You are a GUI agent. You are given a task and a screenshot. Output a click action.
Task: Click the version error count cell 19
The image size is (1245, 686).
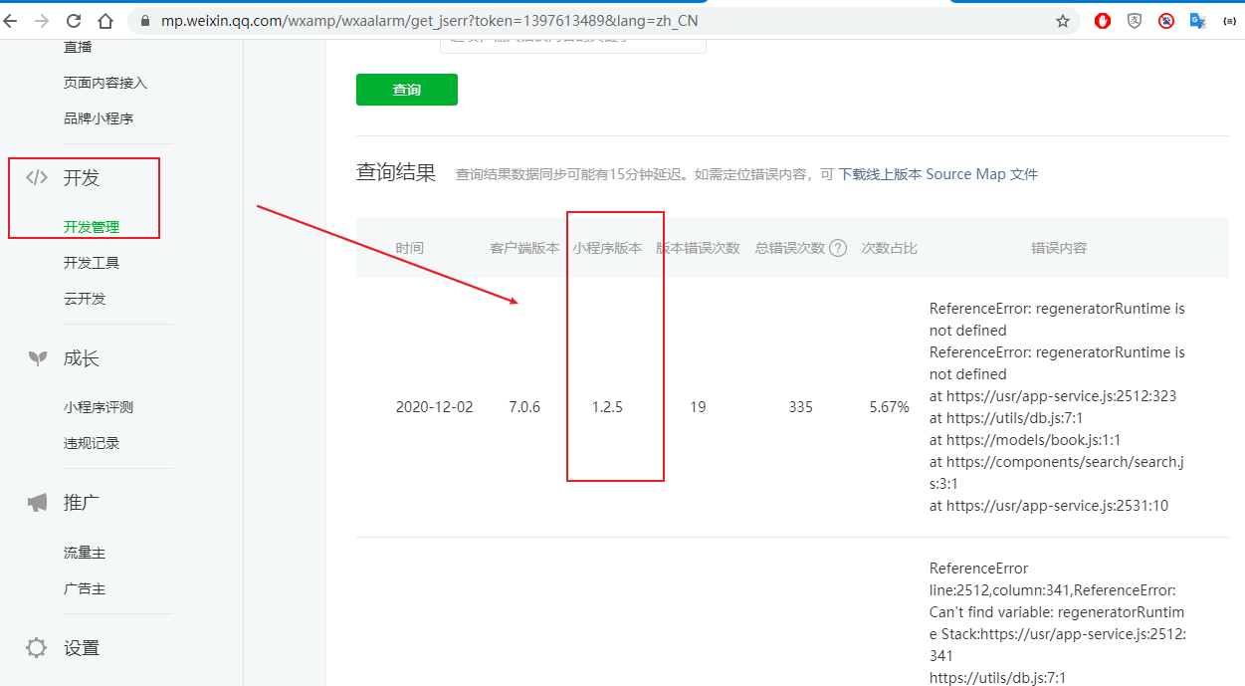pos(698,407)
